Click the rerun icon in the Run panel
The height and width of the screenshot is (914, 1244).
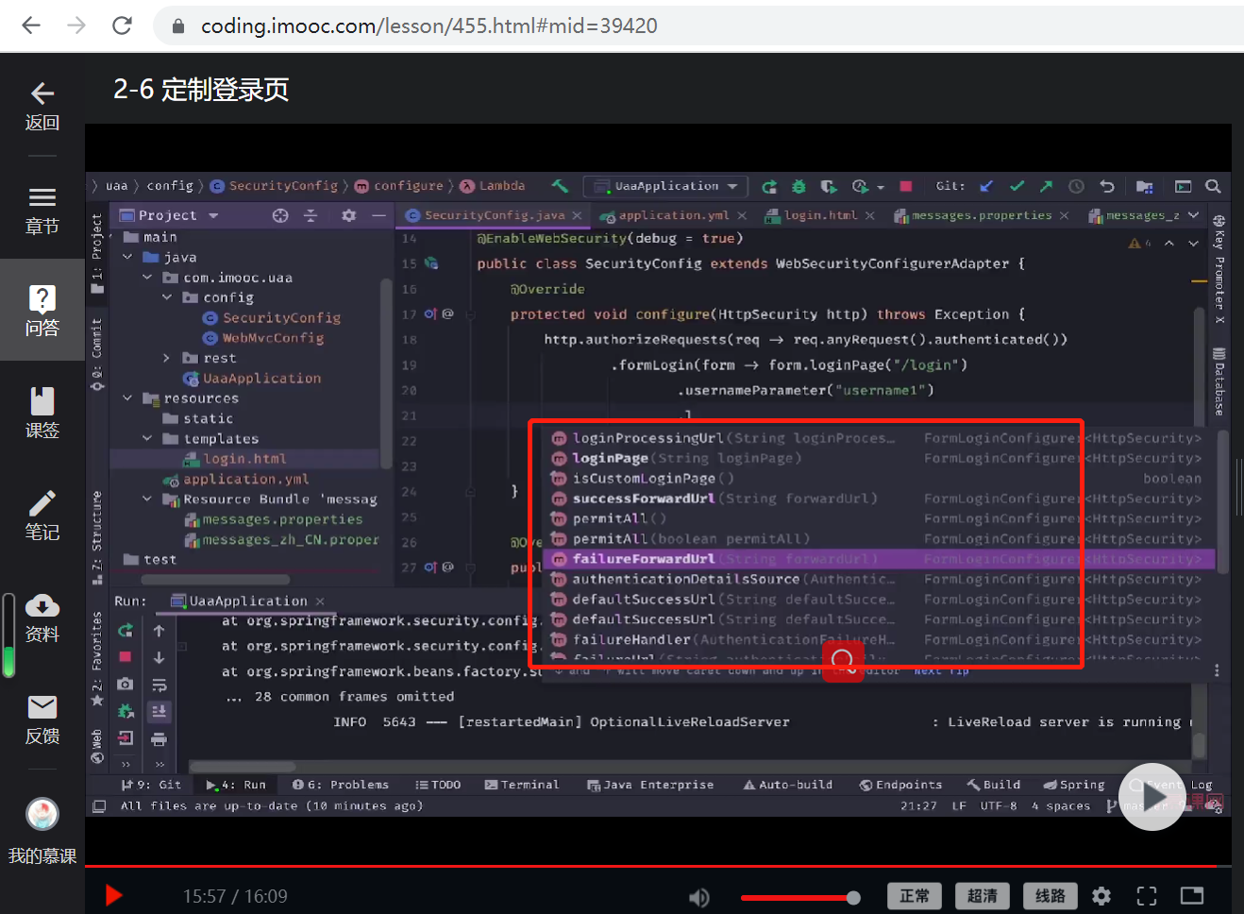tap(126, 630)
